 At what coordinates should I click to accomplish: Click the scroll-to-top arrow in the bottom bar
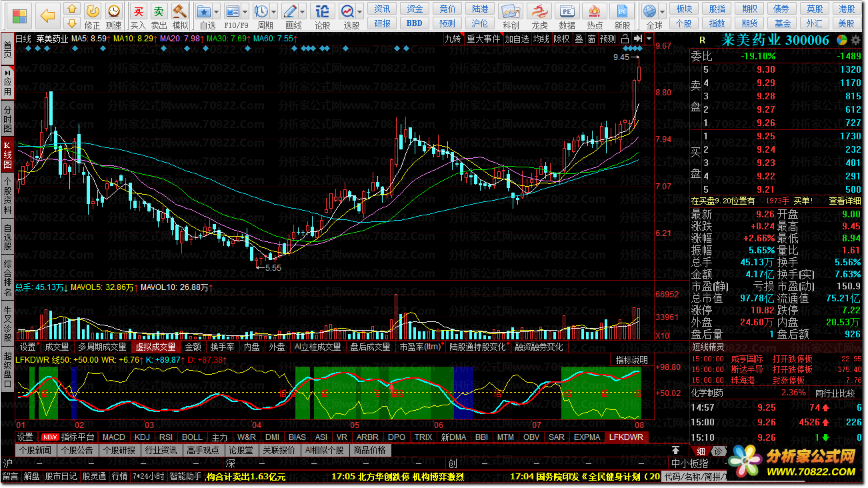pyautogui.click(x=677, y=451)
